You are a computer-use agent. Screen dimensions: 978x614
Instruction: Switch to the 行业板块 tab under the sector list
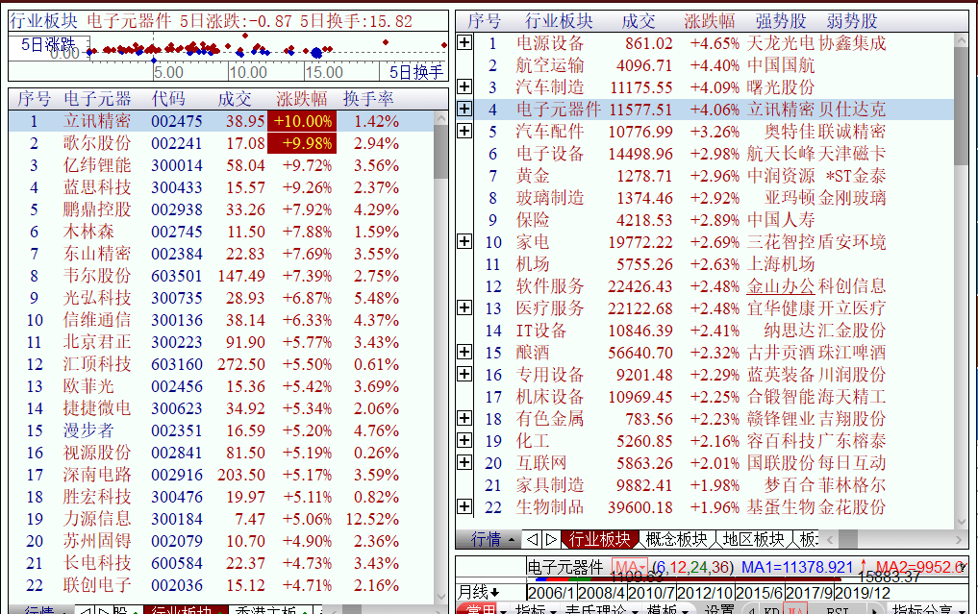(x=599, y=539)
